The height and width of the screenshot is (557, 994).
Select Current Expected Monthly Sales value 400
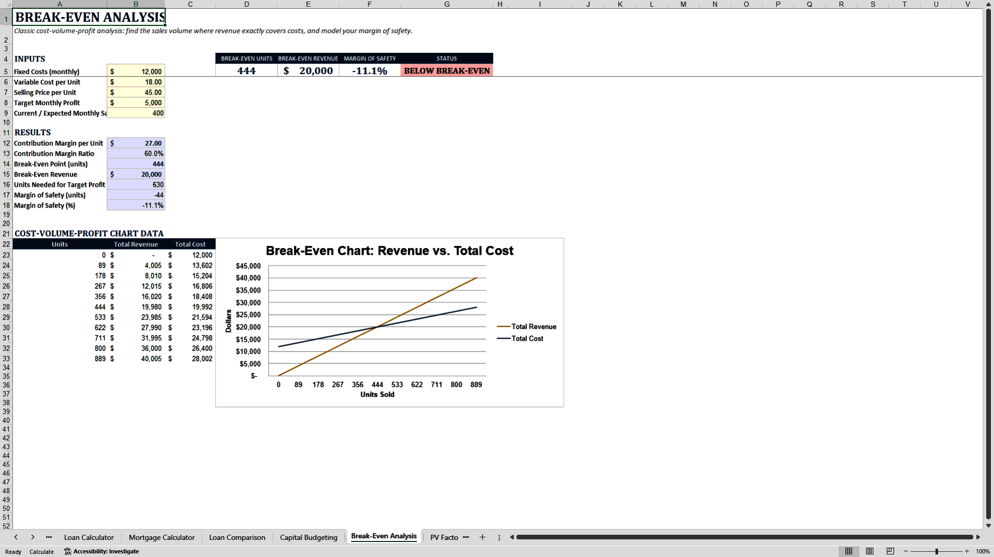(136, 113)
